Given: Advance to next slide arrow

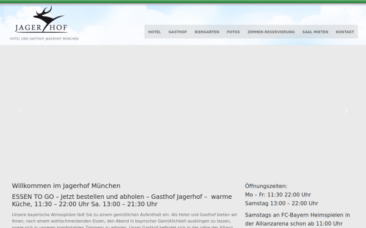Looking at the screenshot, I should [x=346, y=111].
